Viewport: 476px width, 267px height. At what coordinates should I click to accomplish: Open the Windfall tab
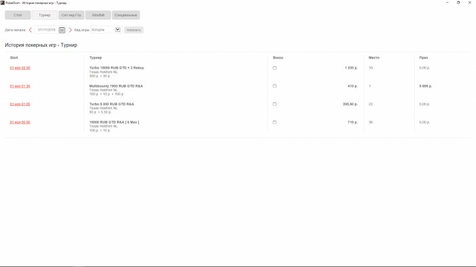pyautogui.click(x=98, y=15)
